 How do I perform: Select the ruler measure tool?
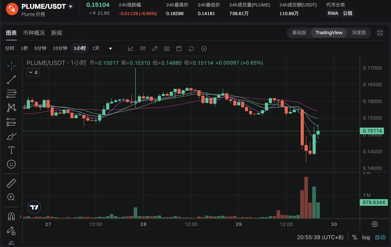(x=11, y=183)
